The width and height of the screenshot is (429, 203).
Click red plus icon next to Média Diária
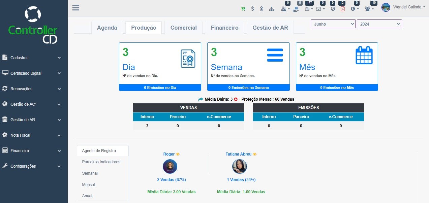(x=236, y=99)
